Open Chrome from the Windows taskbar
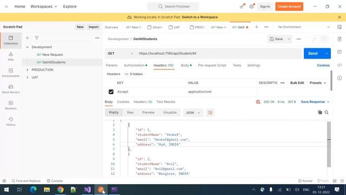Viewport: 346px width, 195px height. [60, 190]
